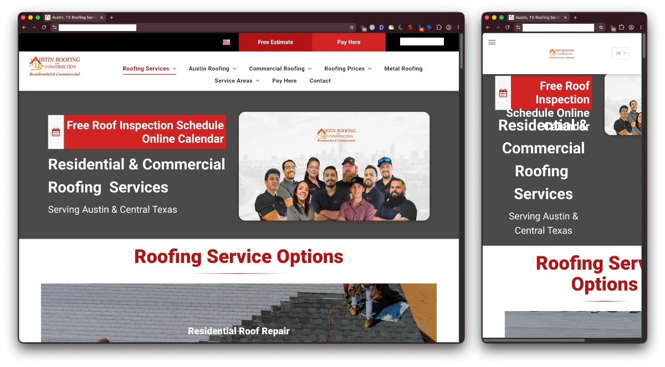Viewport: 665px width, 367px height.
Task: Open the EN language dropdown in narrow window
Action: coord(620,53)
